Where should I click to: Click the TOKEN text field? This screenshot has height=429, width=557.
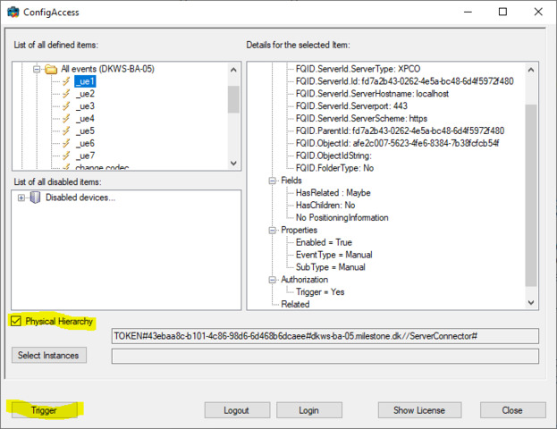point(325,336)
